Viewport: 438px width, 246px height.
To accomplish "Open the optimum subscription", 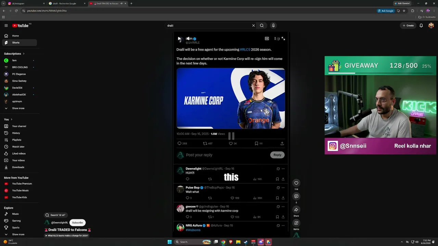I will (x=19, y=101).
